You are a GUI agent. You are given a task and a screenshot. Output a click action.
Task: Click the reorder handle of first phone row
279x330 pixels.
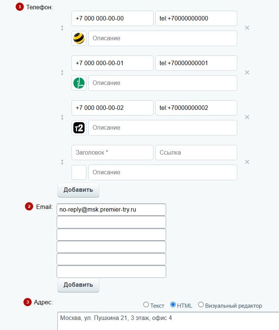click(62, 28)
